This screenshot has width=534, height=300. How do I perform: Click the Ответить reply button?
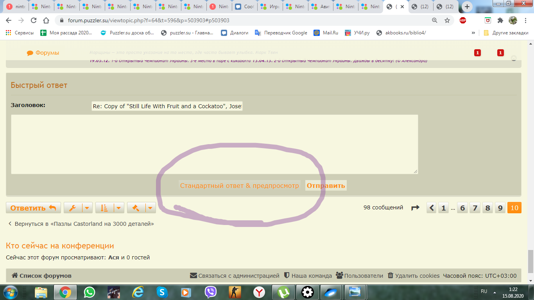[x=33, y=208]
